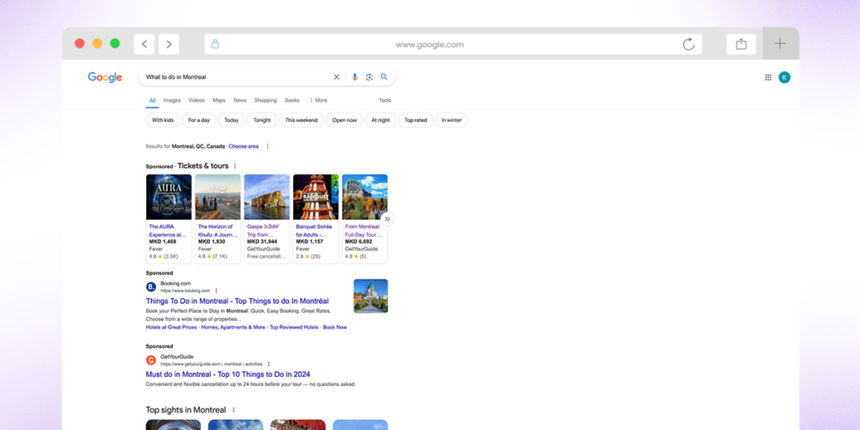The image size is (860, 430).
Task: Switch to the Shopping tab
Action: pyautogui.click(x=265, y=101)
